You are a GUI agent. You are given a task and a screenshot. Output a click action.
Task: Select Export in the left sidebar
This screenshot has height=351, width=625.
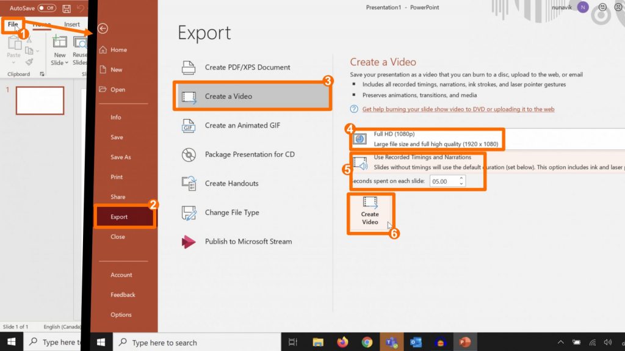119,217
